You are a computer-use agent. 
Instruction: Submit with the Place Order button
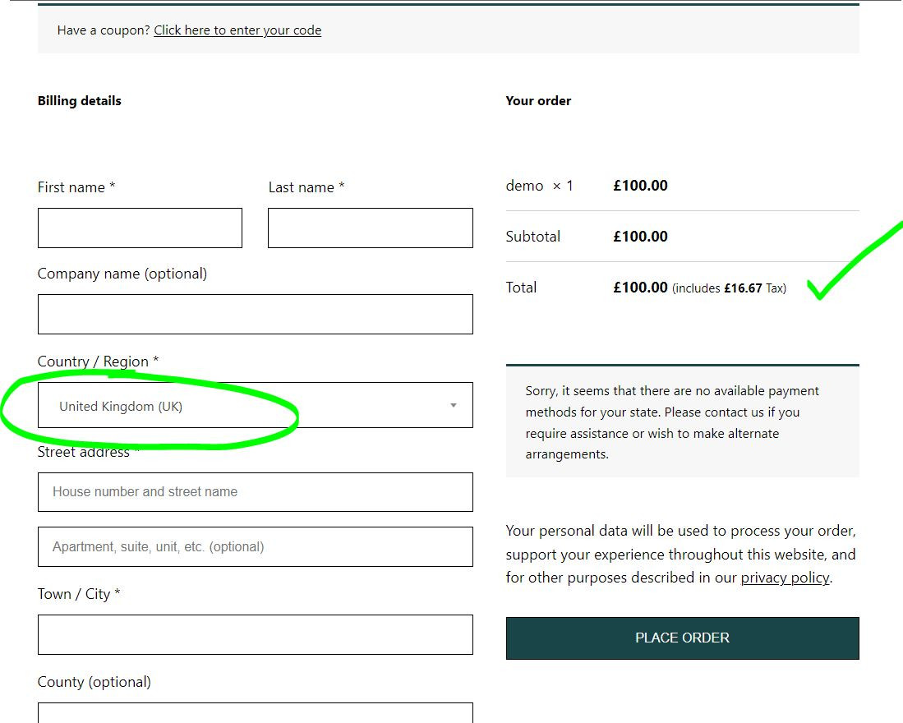click(x=683, y=638)
